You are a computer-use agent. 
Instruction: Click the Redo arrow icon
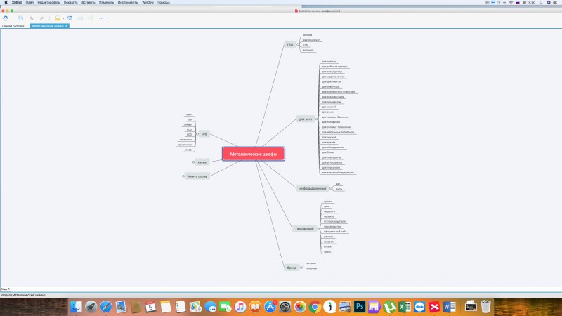41,18
